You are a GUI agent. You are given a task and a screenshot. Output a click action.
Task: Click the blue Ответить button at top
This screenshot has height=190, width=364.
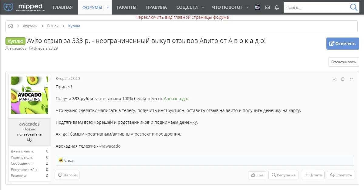tap(342, 43)
